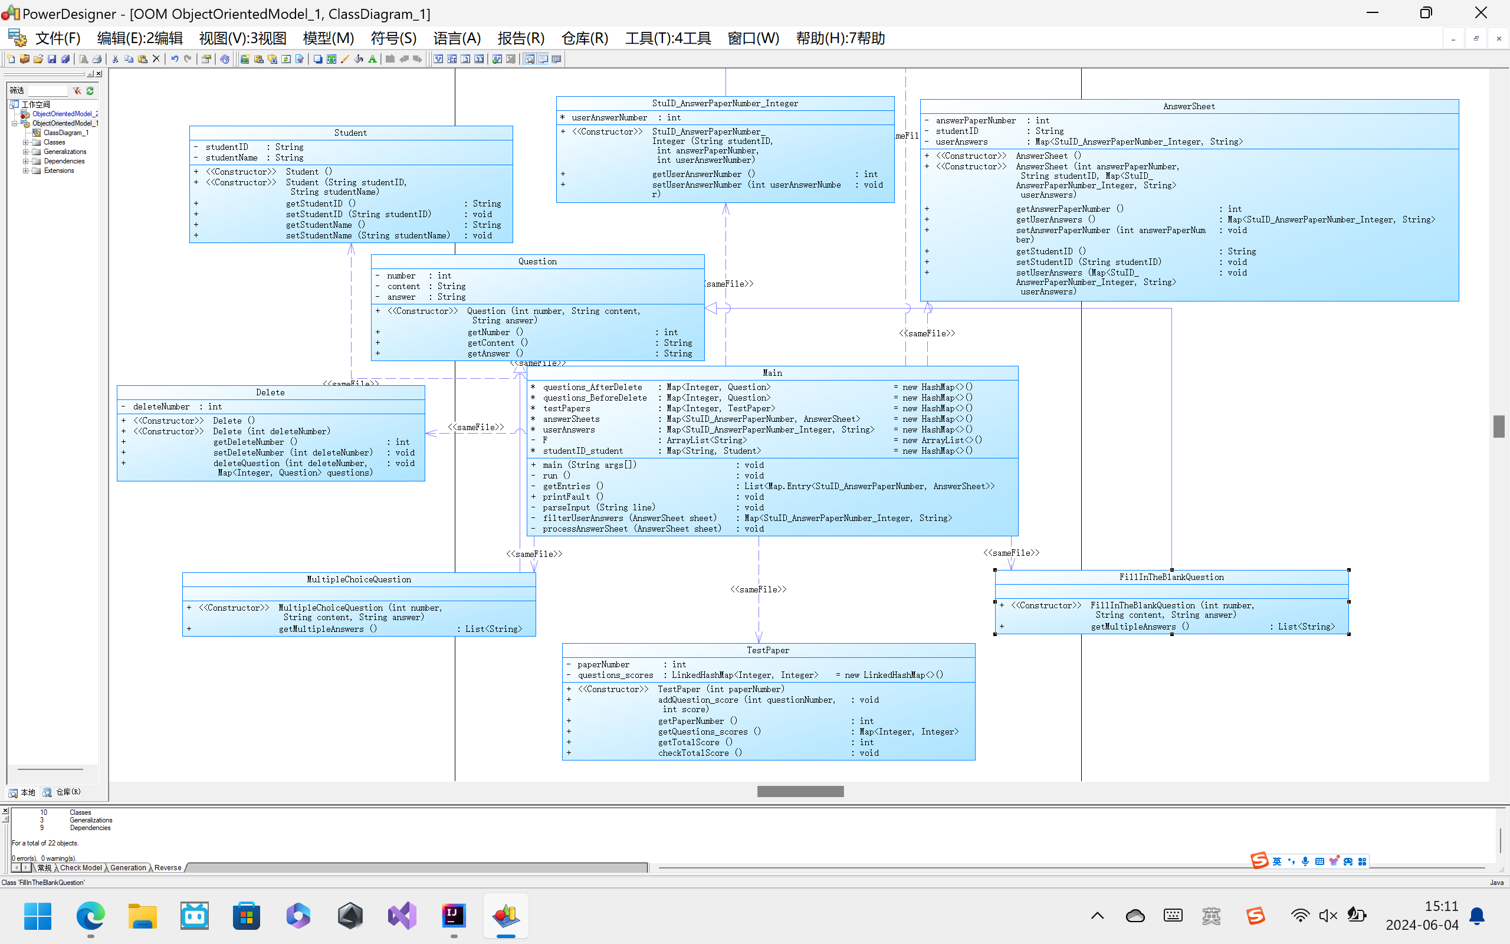The width and height of the screenshot is (1510, 944).
Task: Click the Cut scissors icon
Action: [115, 60]
